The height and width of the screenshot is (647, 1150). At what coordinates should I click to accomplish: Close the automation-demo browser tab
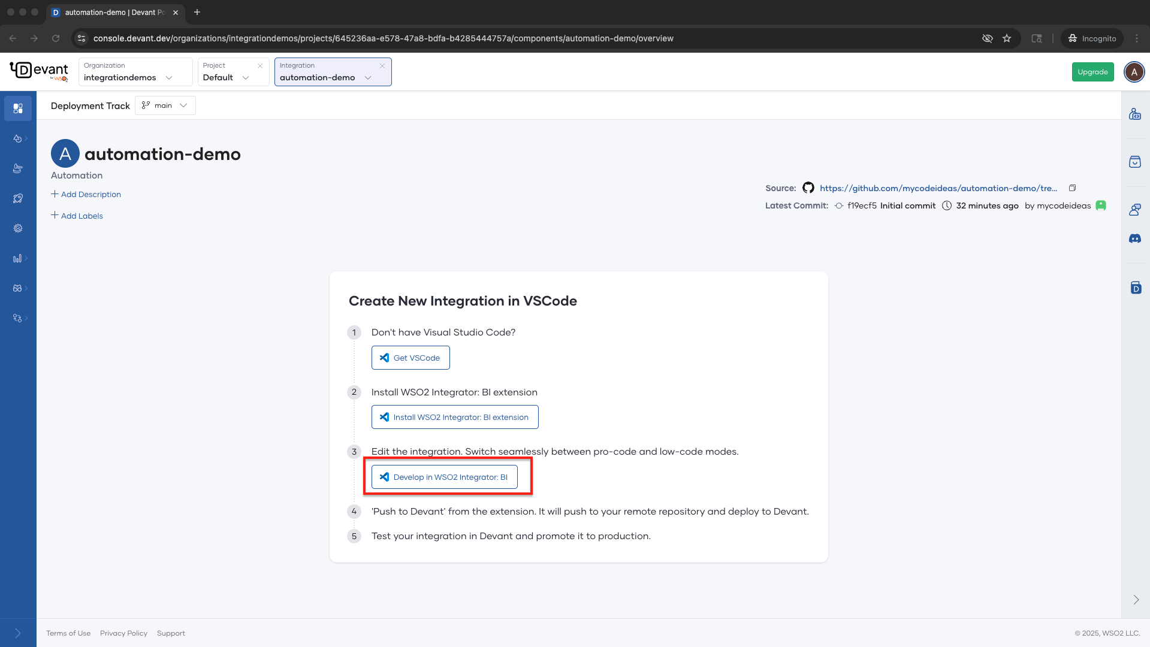(176, 12)
